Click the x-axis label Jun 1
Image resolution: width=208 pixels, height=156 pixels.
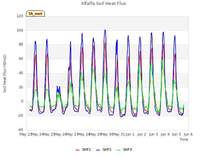130,134
